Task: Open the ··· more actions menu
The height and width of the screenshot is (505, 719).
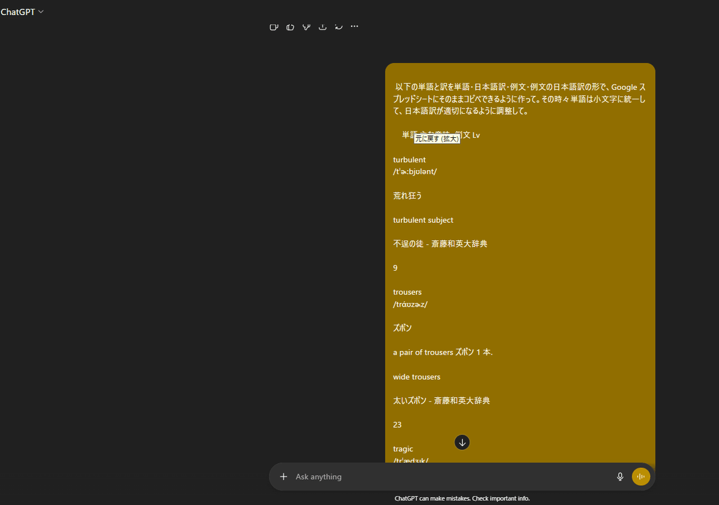Action: pyautogui.click(x=354, y=26)
